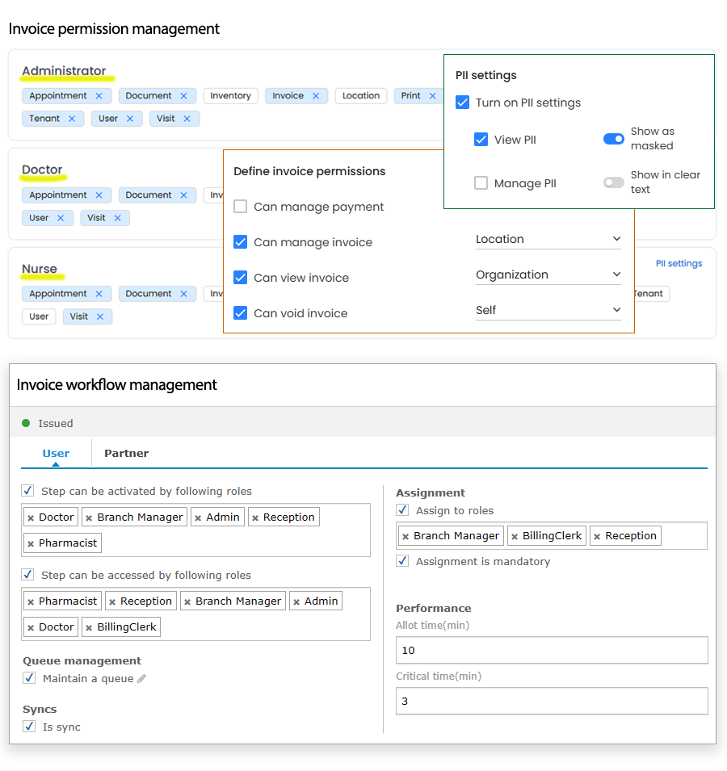Remove Tenant tag from Administrator role
Screen dimensions: 727x771
72,119
